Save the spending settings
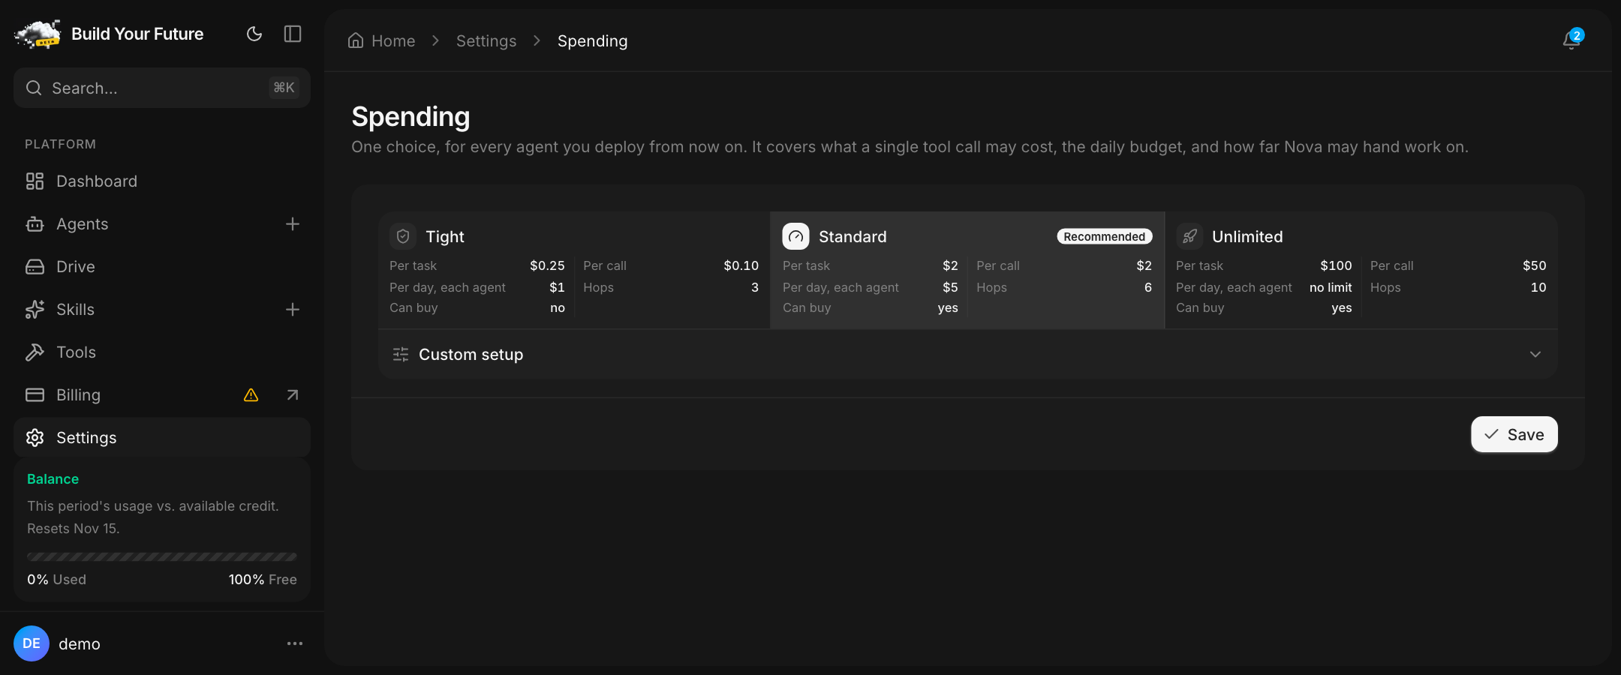The width and height of the screenshot is (1621, 675). coord(1514,434)
